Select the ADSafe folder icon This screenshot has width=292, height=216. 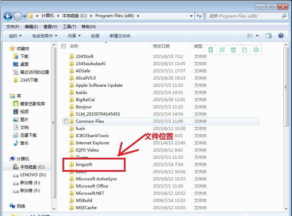(71, 71)
